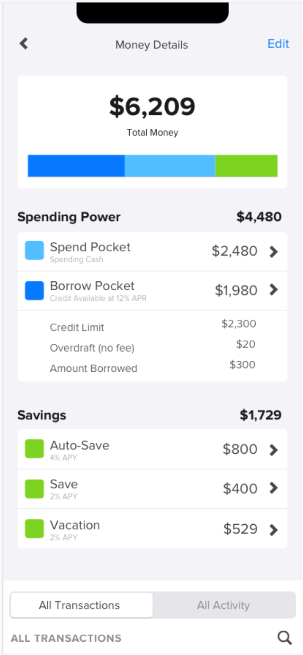
Task: Go back using the left arrow icon
Action: [23, 43]
